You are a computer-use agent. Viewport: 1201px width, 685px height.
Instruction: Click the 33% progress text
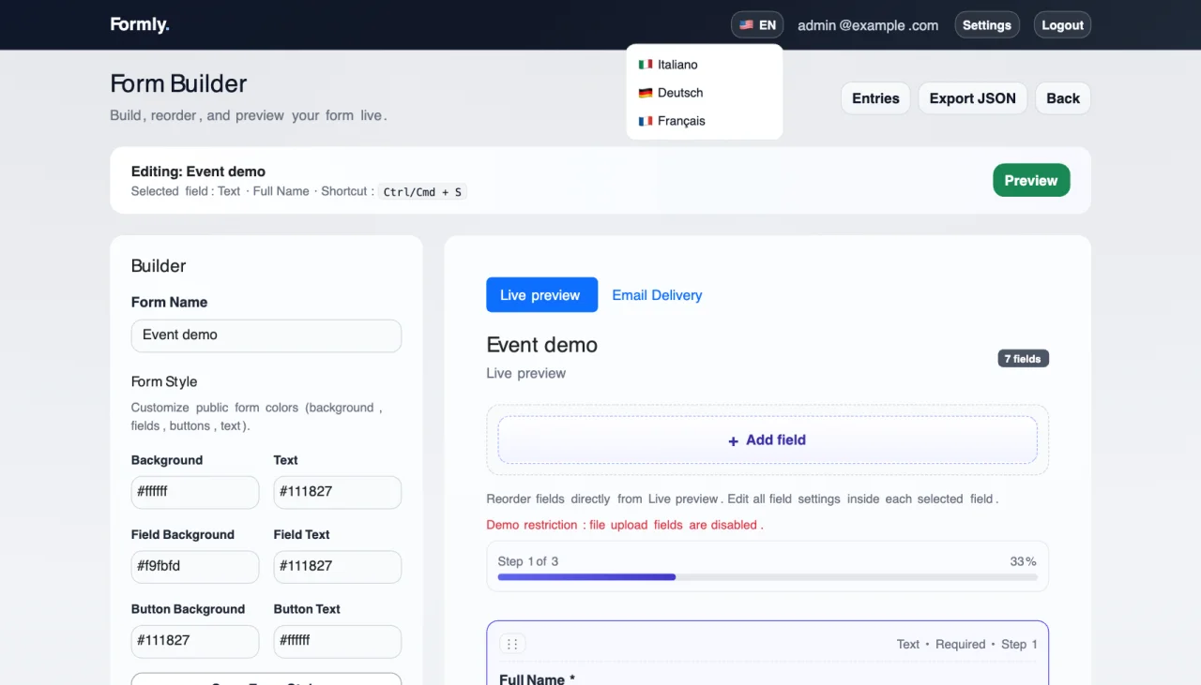(x=1023, y=561)
